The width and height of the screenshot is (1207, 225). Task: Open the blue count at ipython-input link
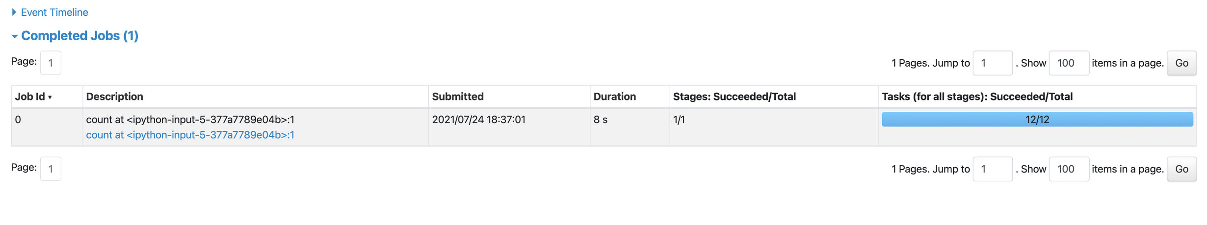pos(190,135)
